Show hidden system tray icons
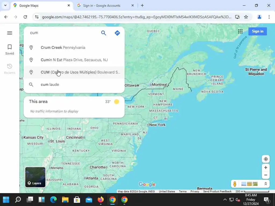The image size is (275, 206). (x=225, y=200)
